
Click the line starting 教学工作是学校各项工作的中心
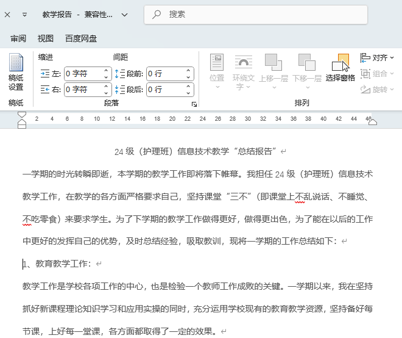click(198, 286)
